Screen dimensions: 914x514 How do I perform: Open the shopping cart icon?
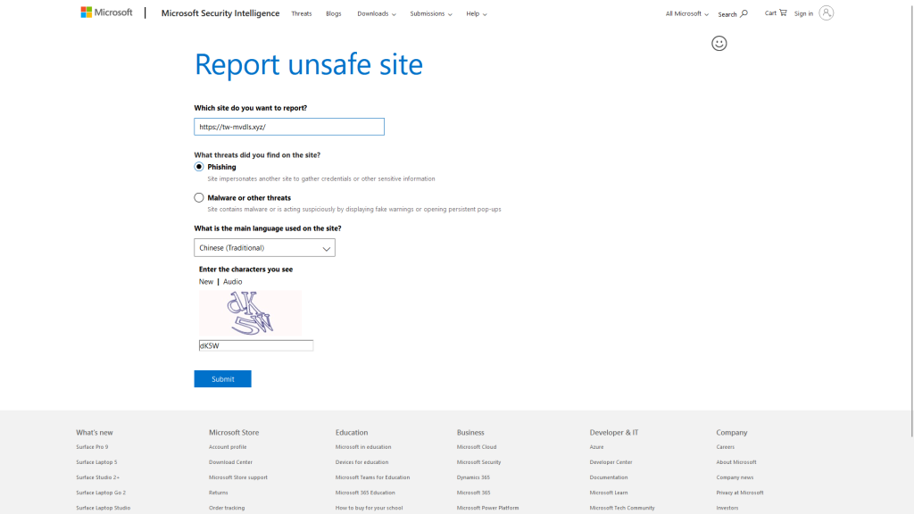[783, 12]
